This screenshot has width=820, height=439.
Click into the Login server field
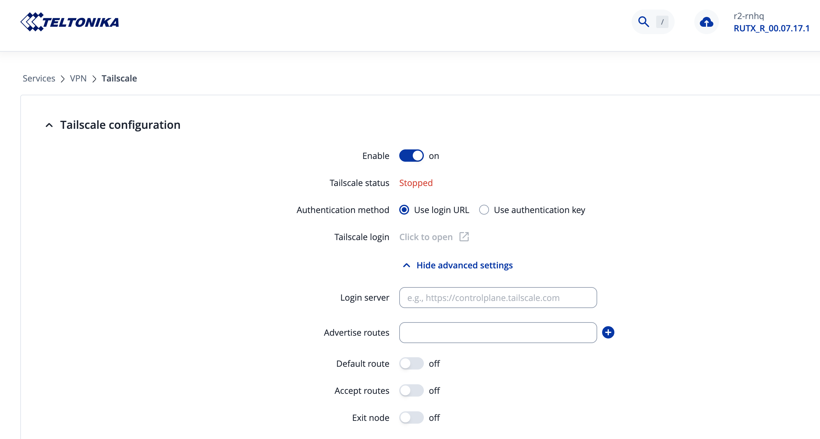coord(498,298)
